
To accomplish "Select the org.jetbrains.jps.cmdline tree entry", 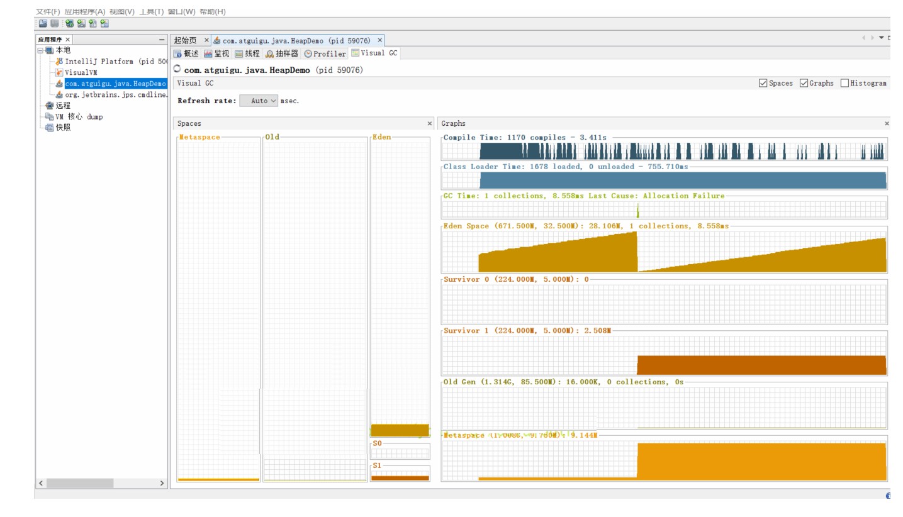I will click(116, 94).
